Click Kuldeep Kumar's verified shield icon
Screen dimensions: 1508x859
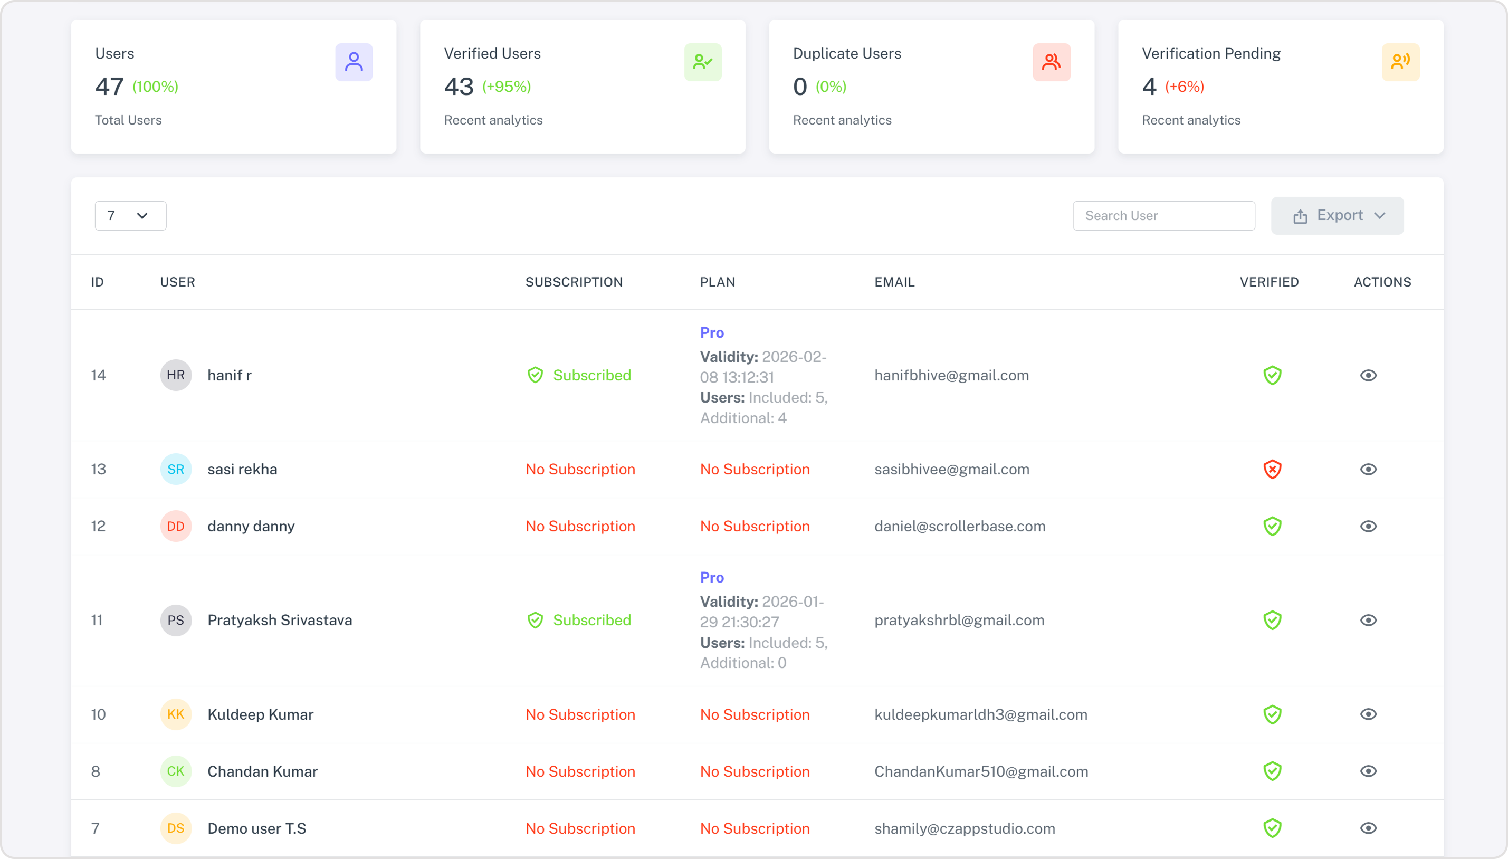(1272, 714)
